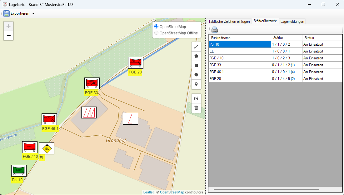Open the Exportieren dropdown arrow
The image size is (344, 195).
tap(33, 14)
